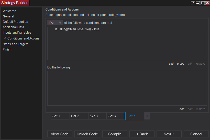Screen dimensions: 210x140
Task: Go to the Back page
Action: pyautogui.click(x=142, y=134)
